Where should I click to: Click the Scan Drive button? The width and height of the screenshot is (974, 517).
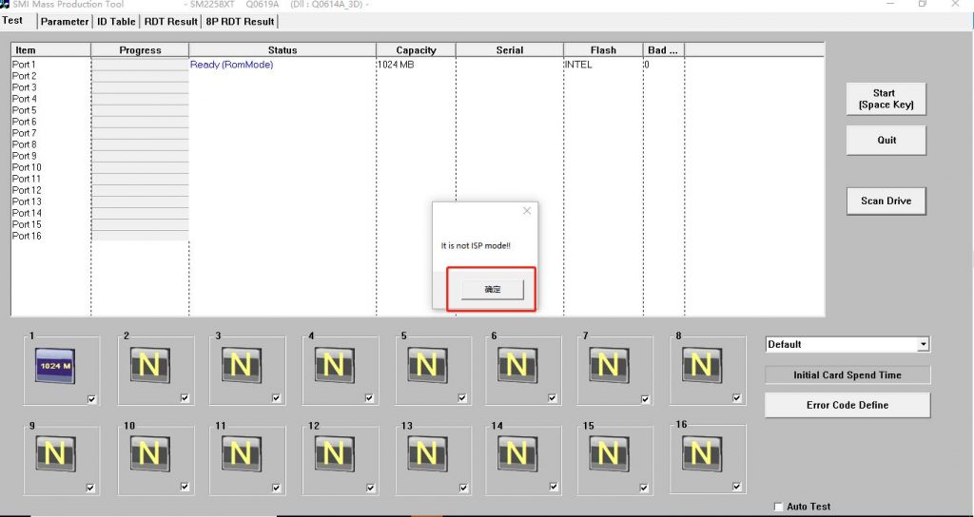pyautogui.click(x=886, y=201)
